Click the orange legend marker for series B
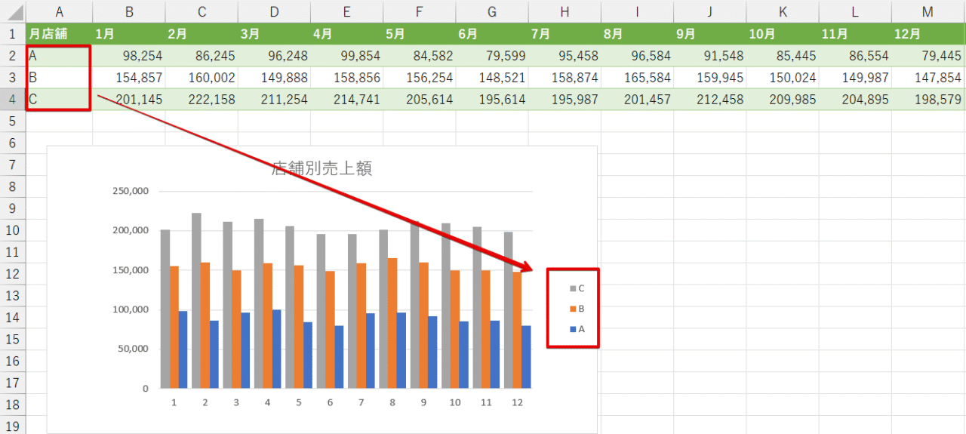The image size is (966, 434). coord(572,309)
